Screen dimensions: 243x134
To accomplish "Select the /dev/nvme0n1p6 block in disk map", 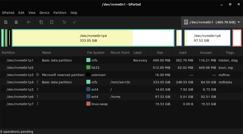I will (x=207, y=38).
